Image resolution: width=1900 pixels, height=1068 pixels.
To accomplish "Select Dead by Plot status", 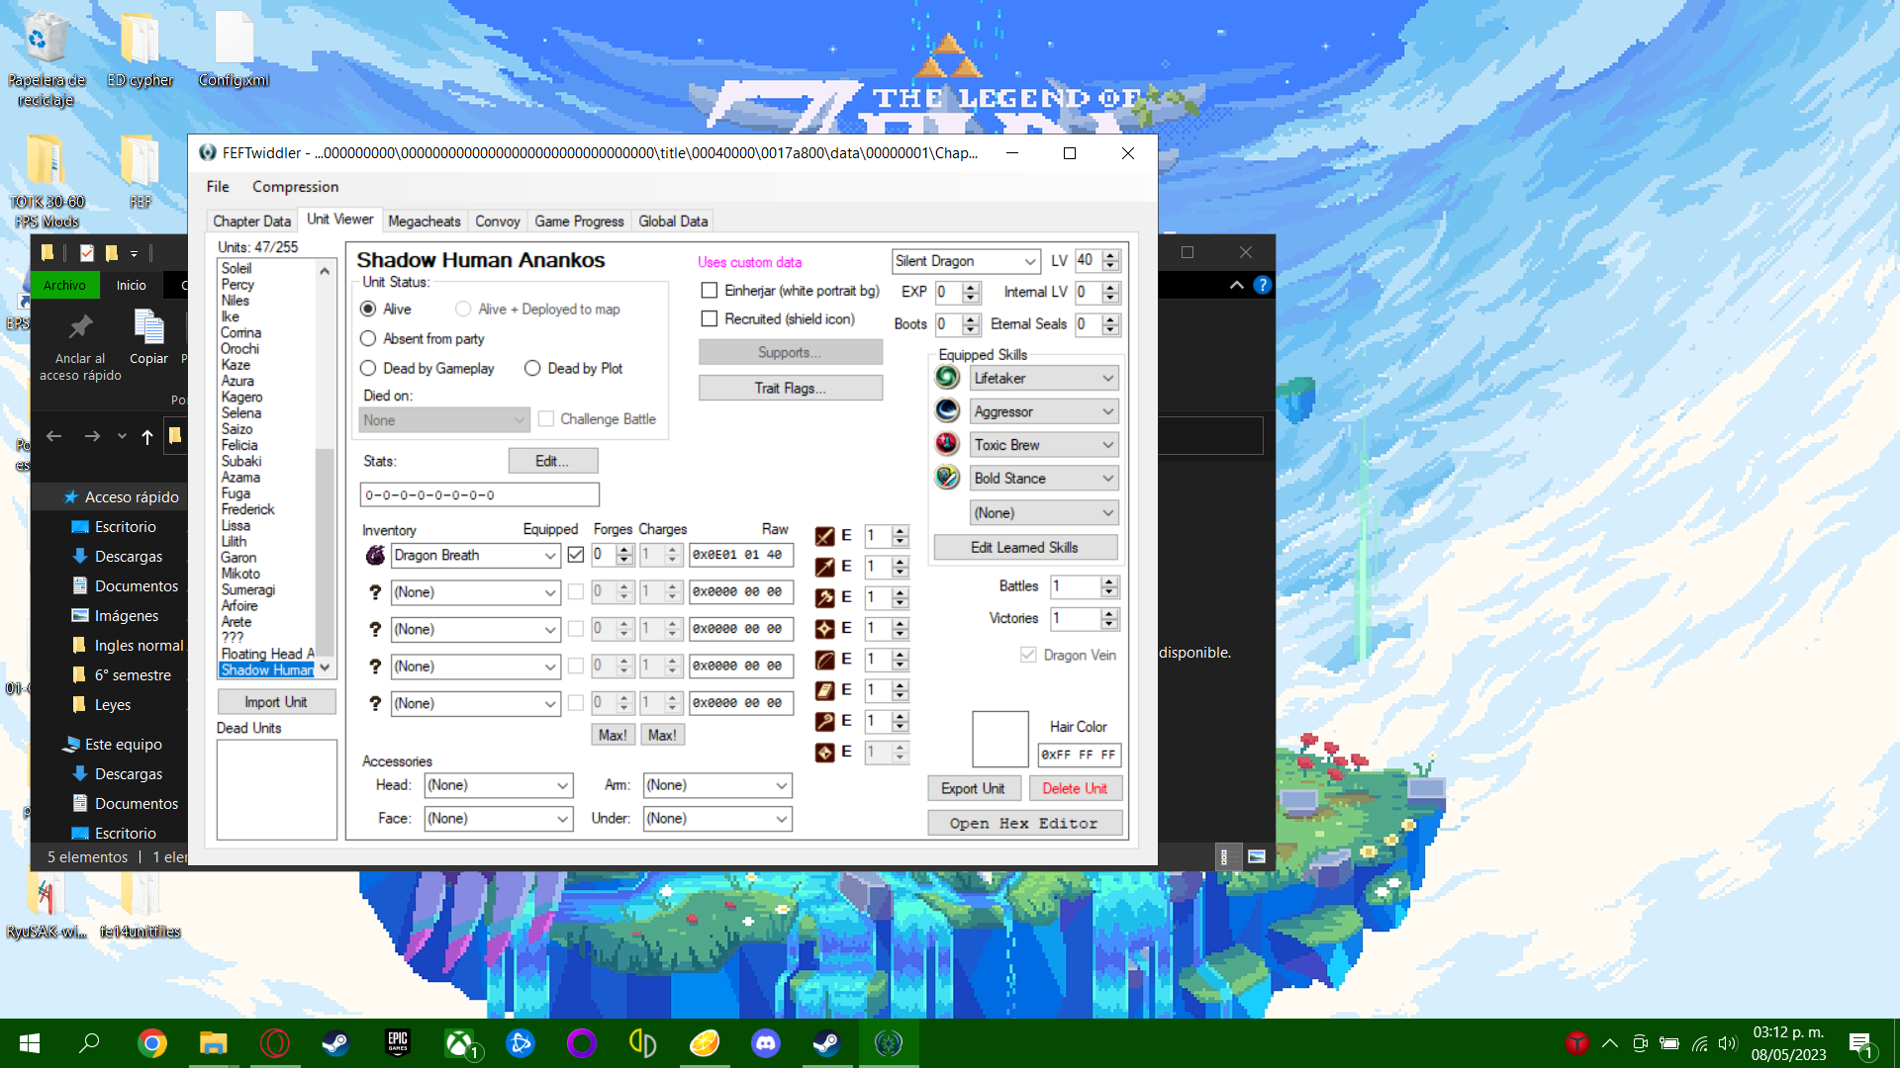I will click(x=532, y=369).
